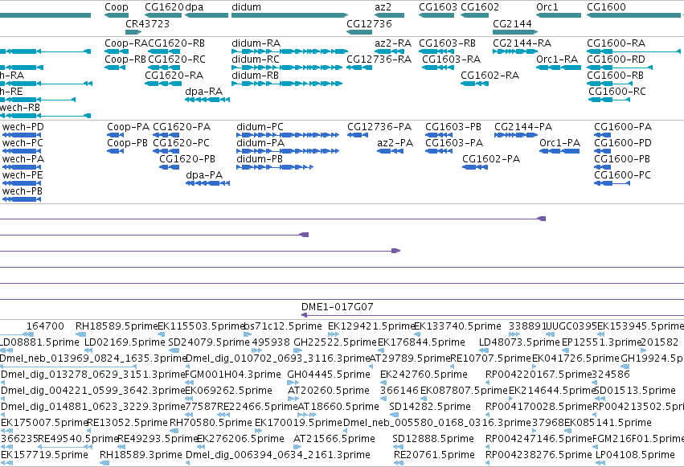Click the purple feature ending below Orc1-PA

(x=272, y=219)
